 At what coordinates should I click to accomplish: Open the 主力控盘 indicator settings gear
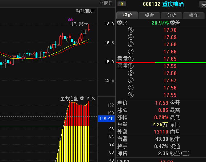pyautogui.click(x=82, y=98)
